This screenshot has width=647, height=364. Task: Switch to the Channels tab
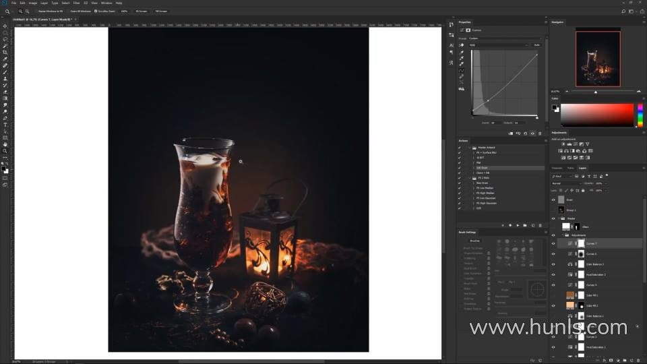[557, 168]
